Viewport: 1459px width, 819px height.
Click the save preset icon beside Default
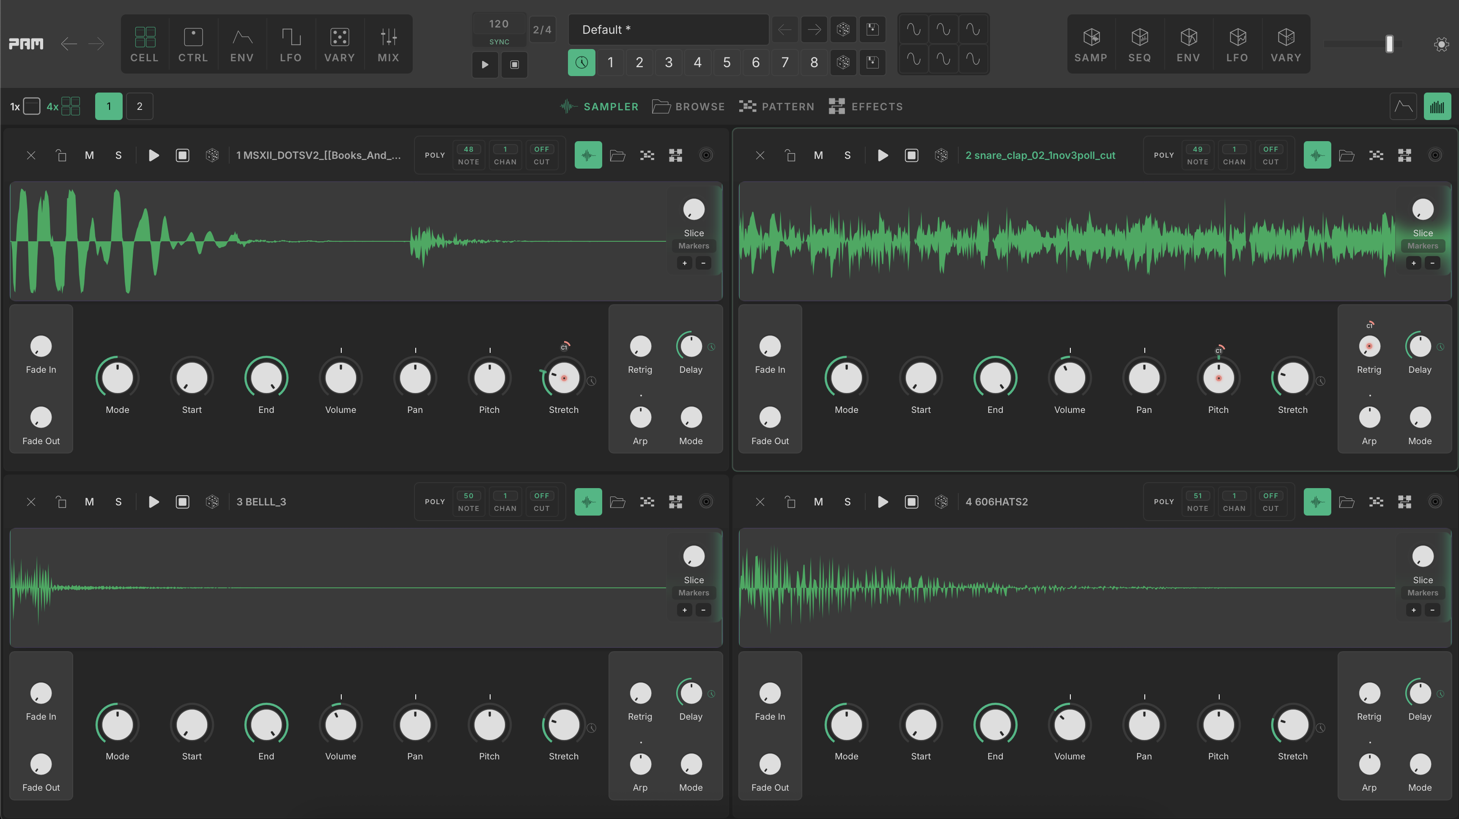pos(872,30)
